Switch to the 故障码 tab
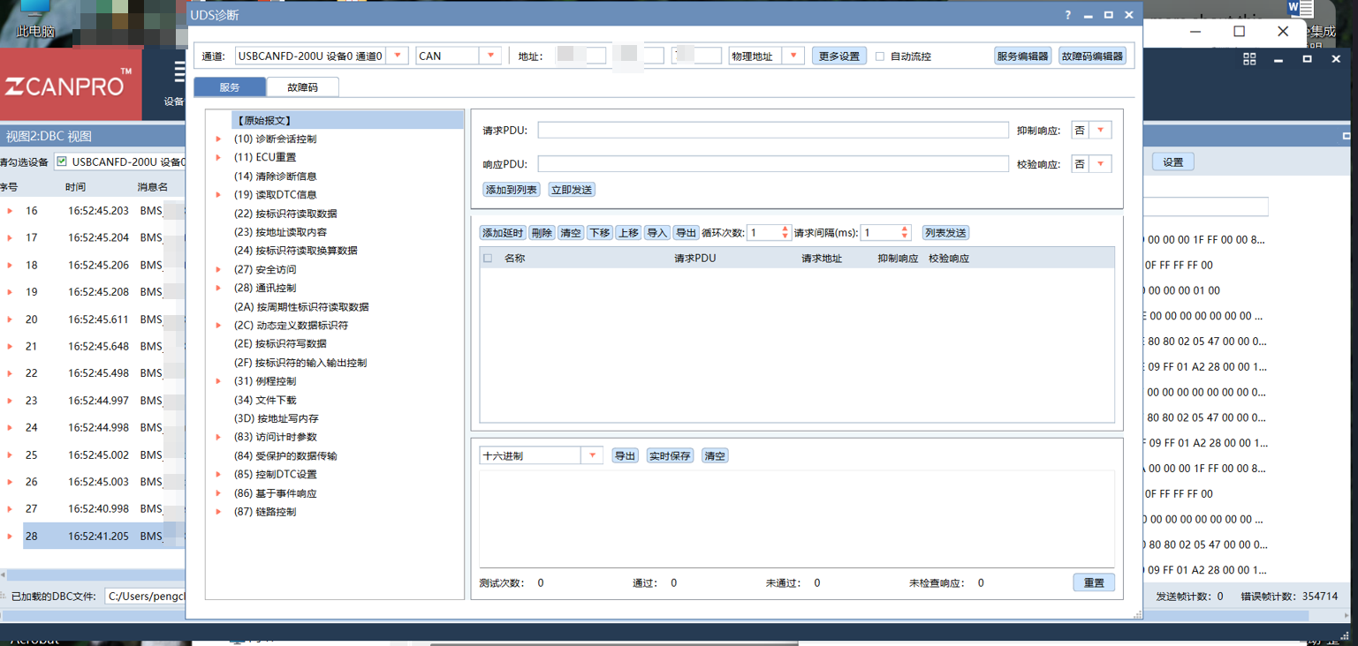 click(302, 87)
